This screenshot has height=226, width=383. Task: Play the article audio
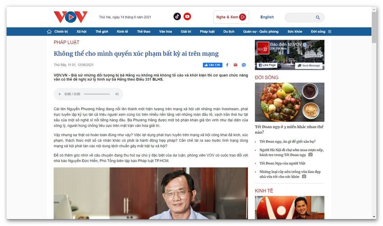pos(59,94)
